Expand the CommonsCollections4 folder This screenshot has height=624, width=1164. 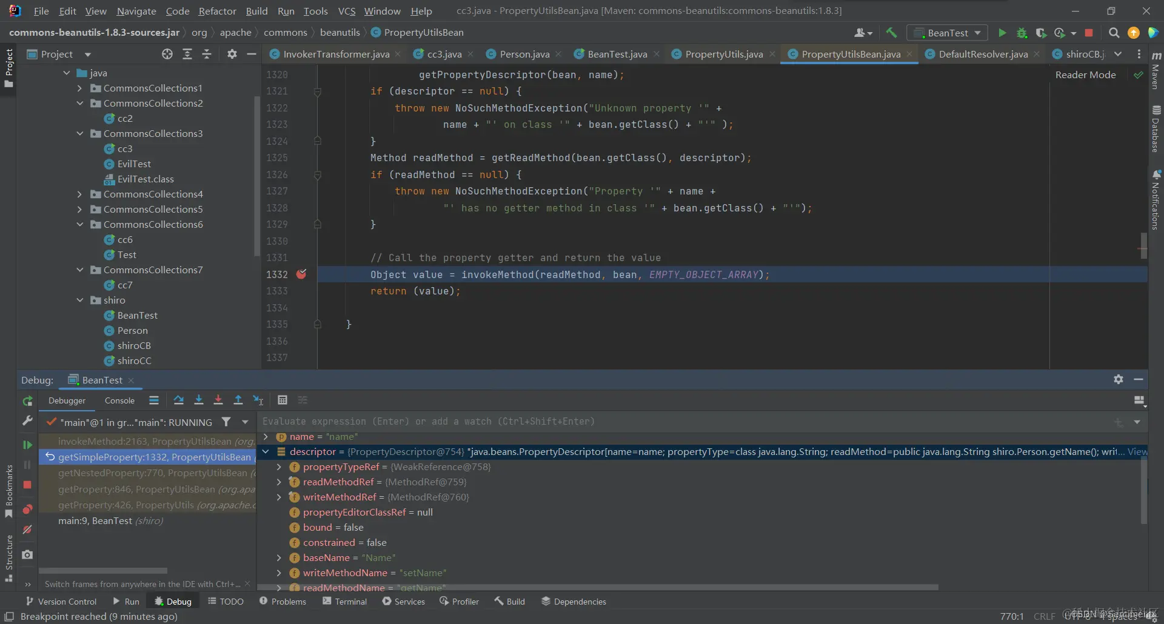coord(79,194)
